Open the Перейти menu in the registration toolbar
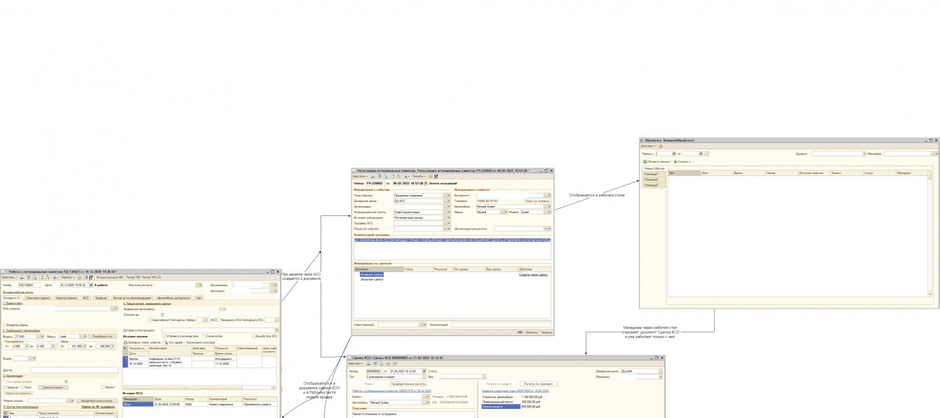The height and width of the screenshot is (418, 940). pos(419,176)
